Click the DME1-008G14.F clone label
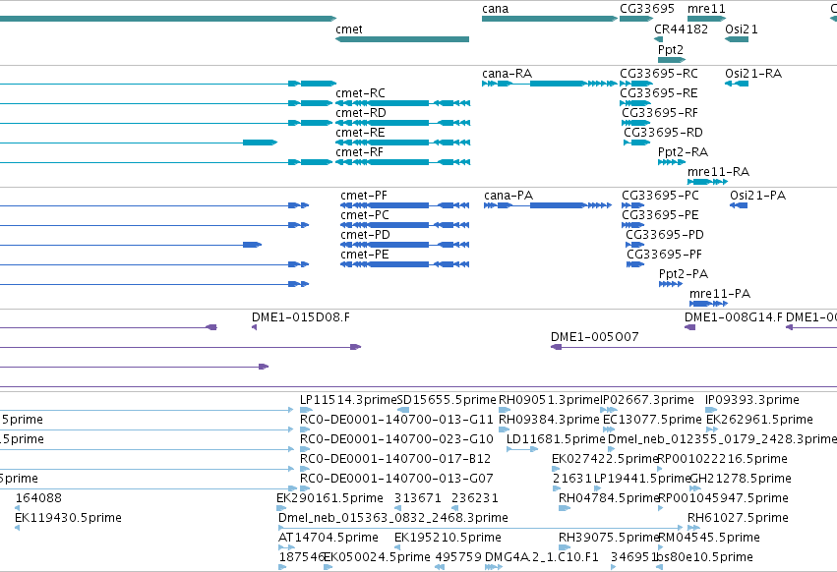Screen dimensions: 837x572 pos(734,317)
